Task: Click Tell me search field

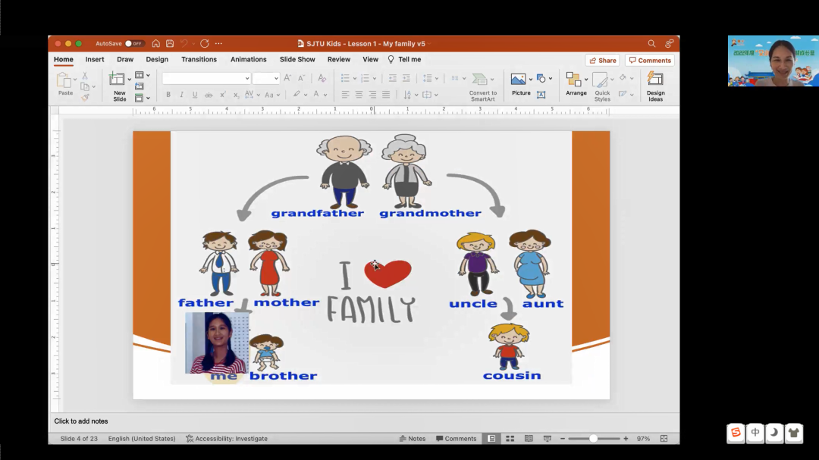Action: point(404,60)
